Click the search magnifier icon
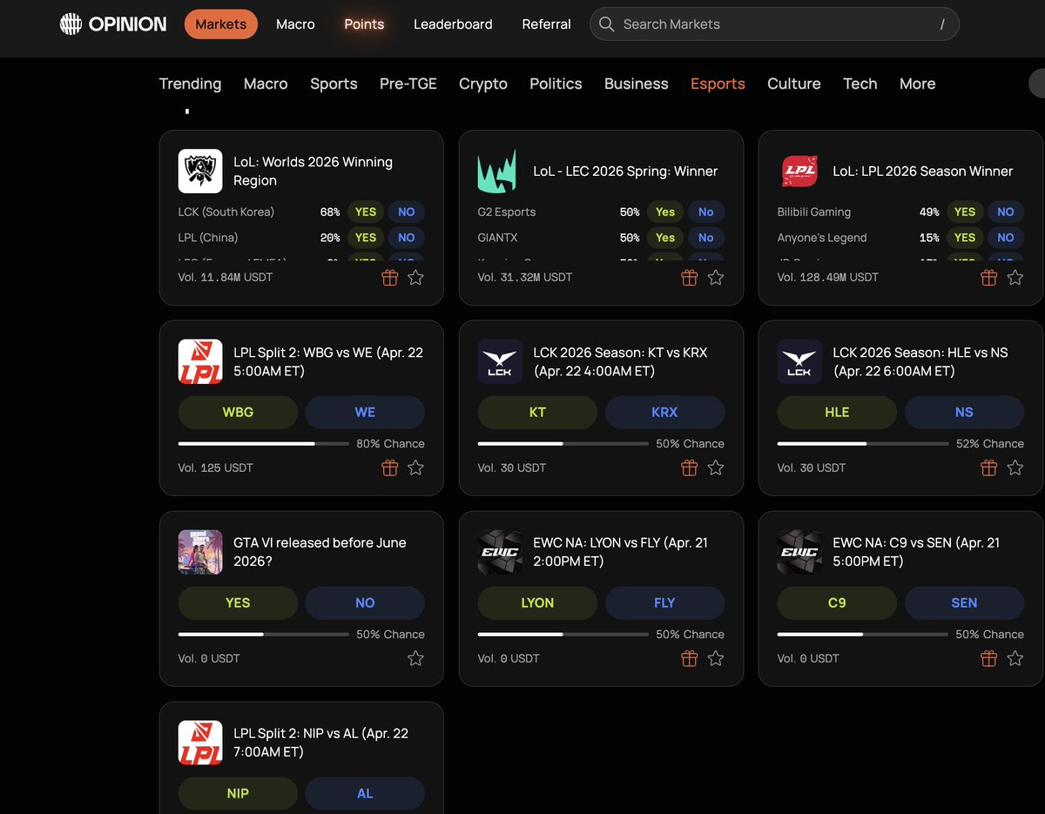Screen dimensions: 1045x814 click(606, 24)
